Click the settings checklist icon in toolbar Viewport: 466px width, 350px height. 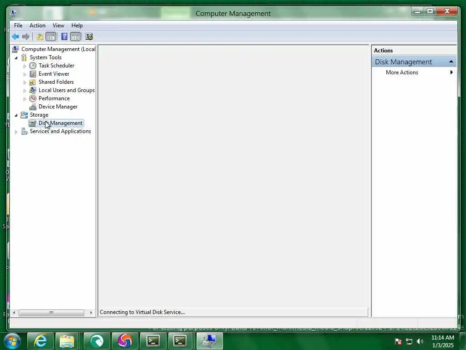point(89,36)
